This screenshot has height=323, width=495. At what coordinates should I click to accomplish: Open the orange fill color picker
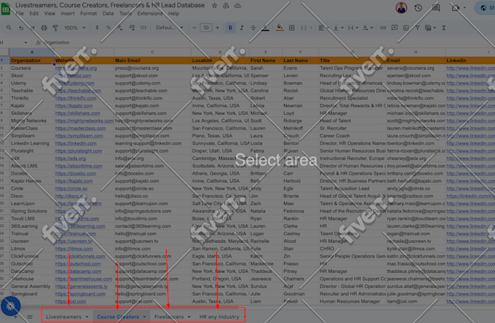280,28
